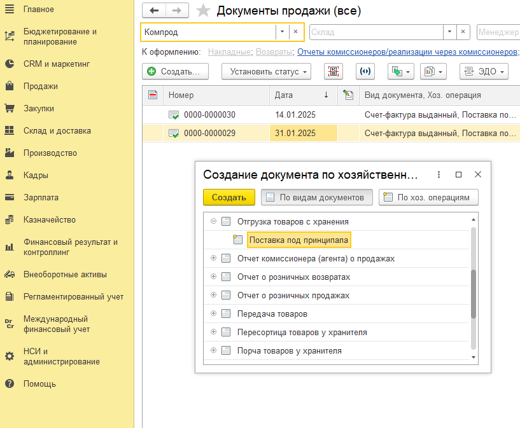Open Отчеты комиссионеров/реализации через комиссионеров link

click(407, 52)
